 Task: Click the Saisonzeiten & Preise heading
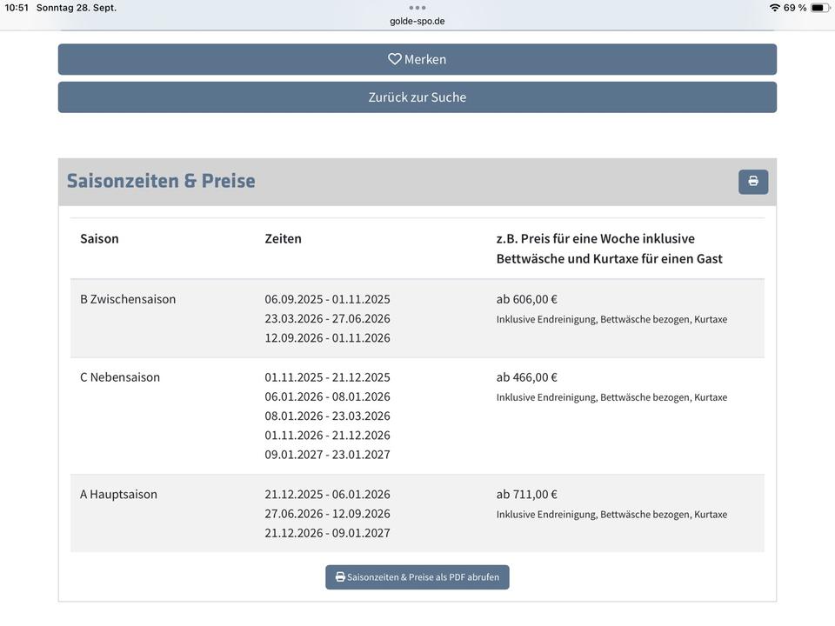[x=161, y=181]
